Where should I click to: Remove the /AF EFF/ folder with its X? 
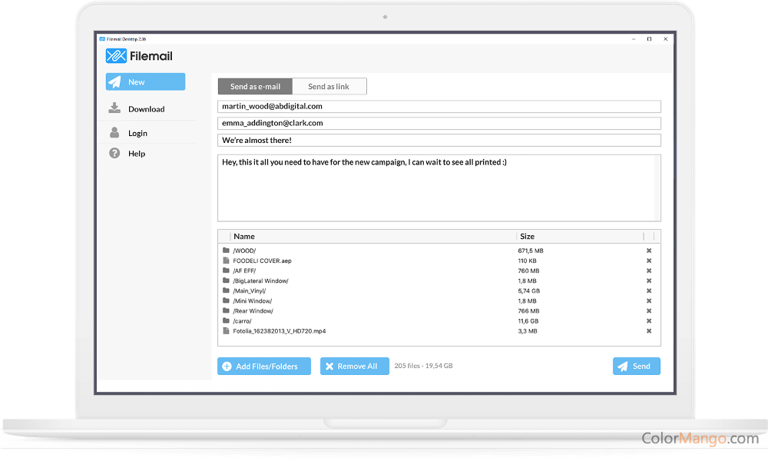[649, 270]
